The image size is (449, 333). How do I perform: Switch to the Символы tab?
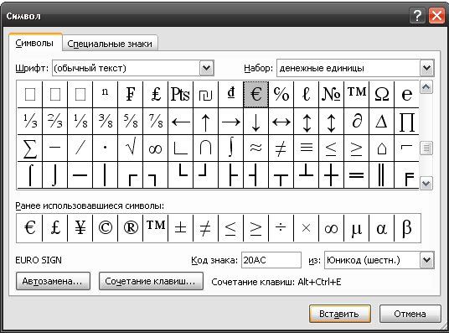[35, 43]
